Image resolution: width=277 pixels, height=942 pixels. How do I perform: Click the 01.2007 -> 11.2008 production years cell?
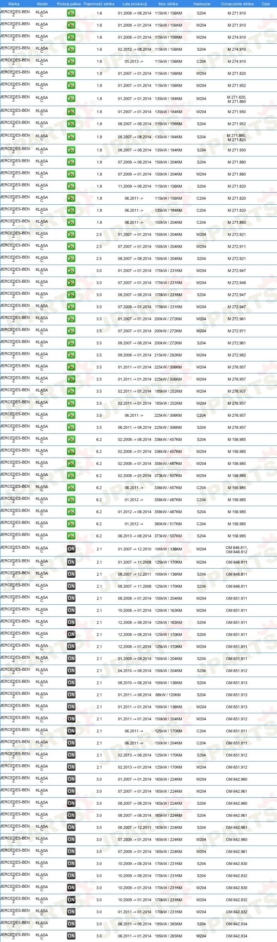[x=135, y=563]
